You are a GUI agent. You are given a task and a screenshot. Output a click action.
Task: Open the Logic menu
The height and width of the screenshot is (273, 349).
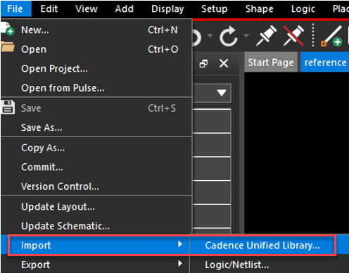(x=303, y=8)
